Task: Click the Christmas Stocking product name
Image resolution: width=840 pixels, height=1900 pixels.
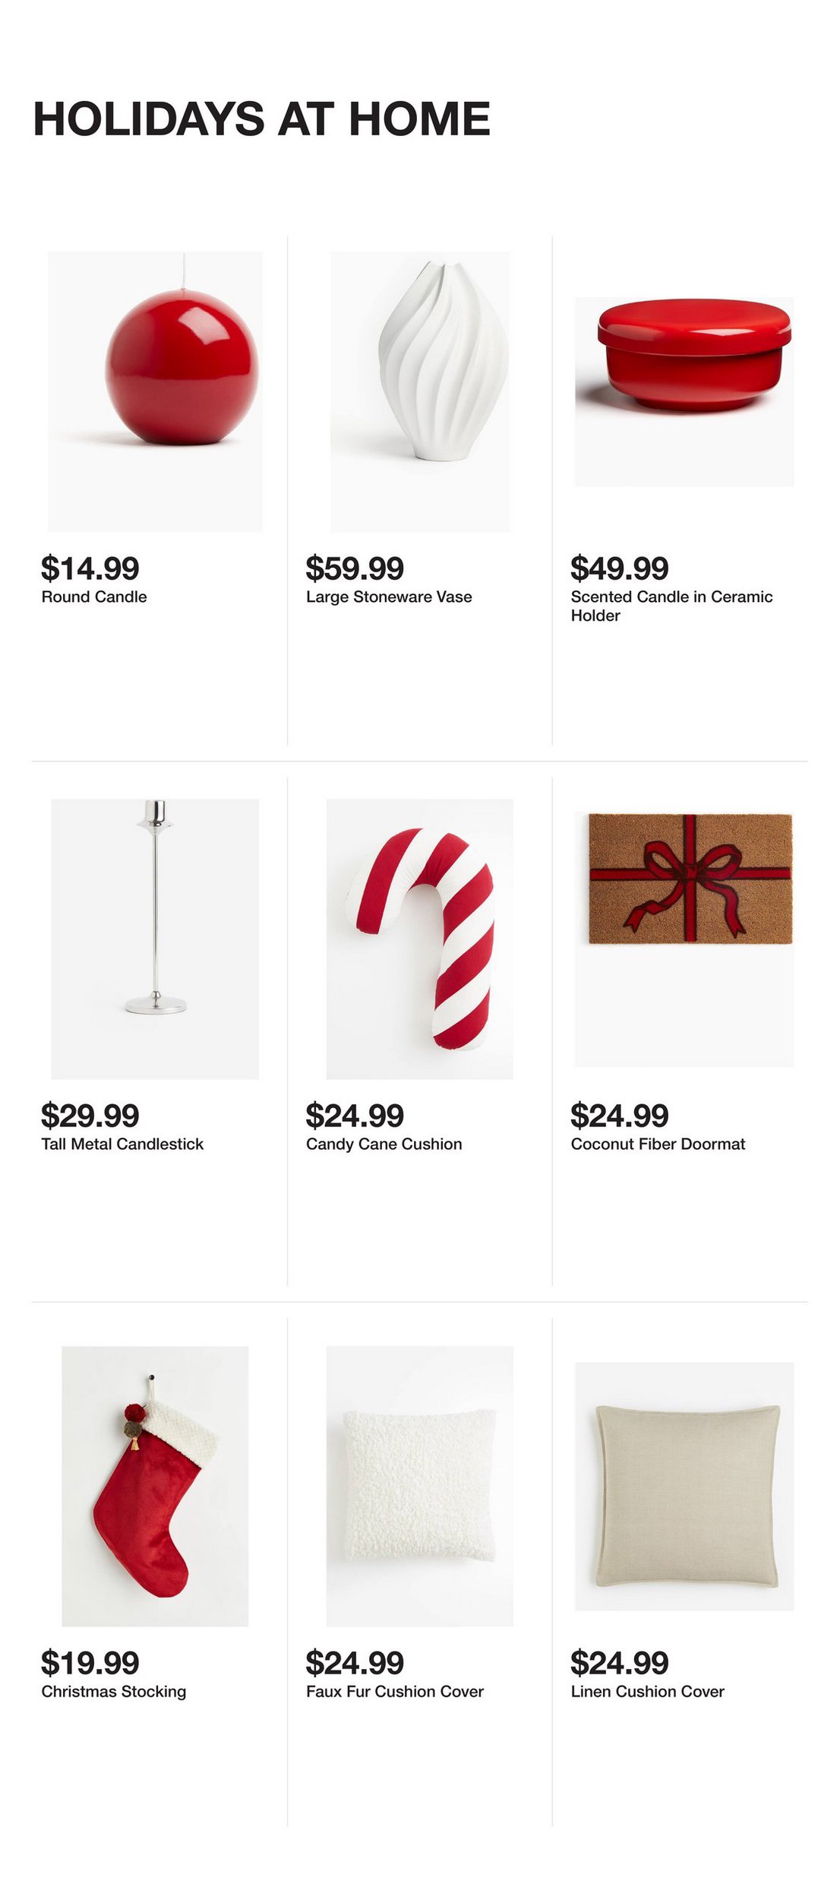Action: tap(114, 1691)
